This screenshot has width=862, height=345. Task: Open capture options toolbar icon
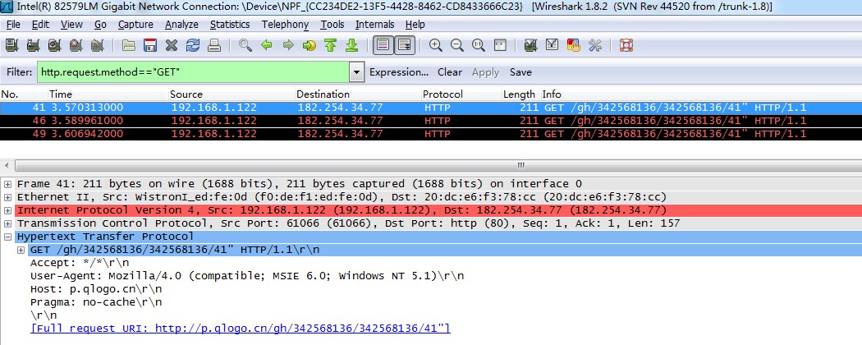point(33,45)
